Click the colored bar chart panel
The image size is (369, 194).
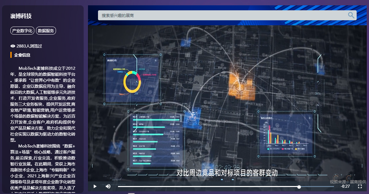click(x=286, y=134)
